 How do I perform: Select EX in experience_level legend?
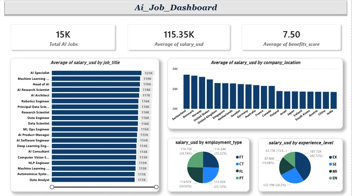point(333,157)
